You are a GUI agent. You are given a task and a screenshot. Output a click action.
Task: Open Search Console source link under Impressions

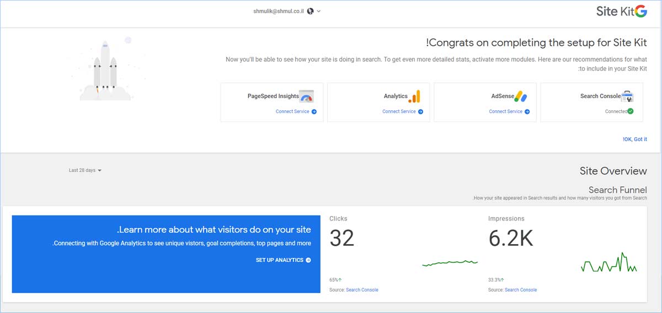521,290
